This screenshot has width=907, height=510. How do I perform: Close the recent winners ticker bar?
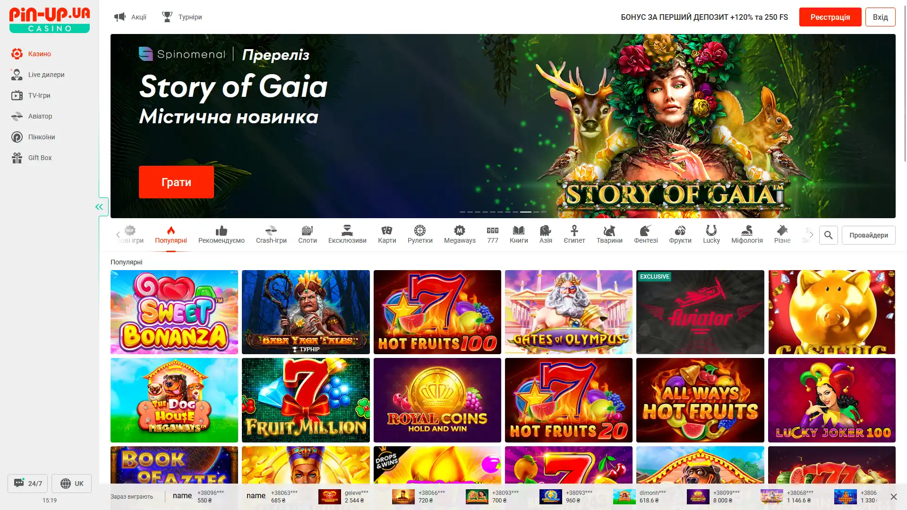[x=893, y=497]
